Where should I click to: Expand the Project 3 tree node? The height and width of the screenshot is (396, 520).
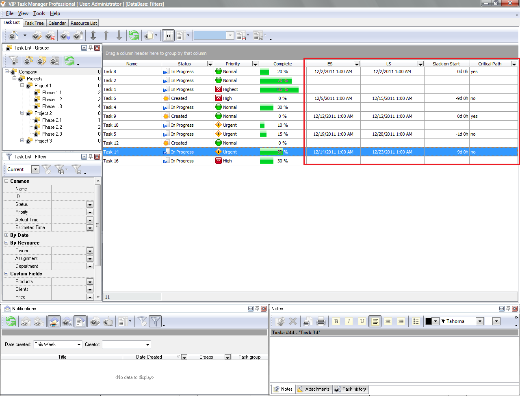pyautogui.click(x=22, y=141)
